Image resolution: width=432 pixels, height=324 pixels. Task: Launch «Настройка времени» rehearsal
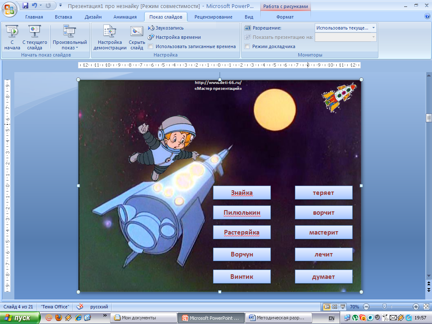coord(174,37)
